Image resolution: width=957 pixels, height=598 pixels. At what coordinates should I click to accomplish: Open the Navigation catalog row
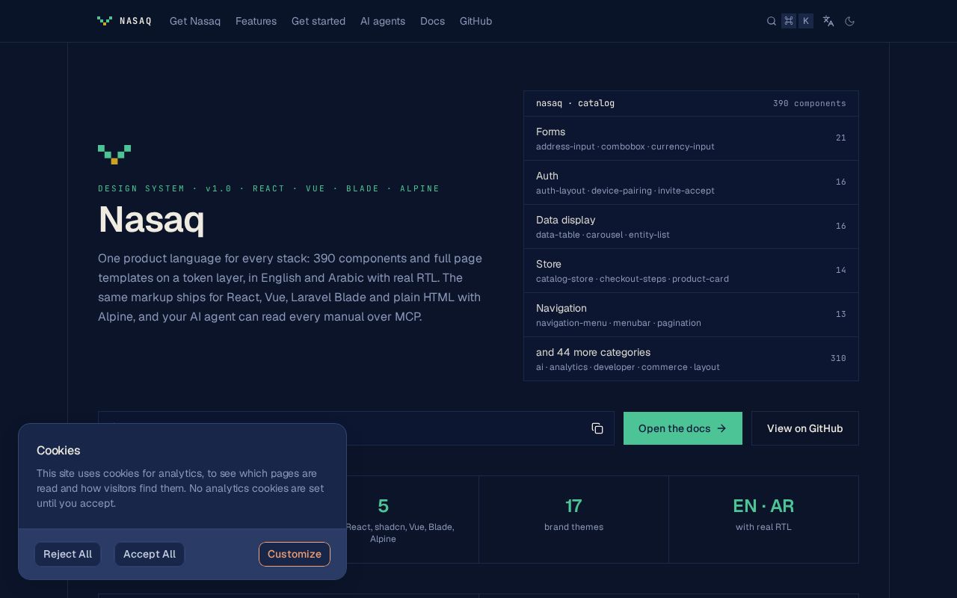click(691, 315)
